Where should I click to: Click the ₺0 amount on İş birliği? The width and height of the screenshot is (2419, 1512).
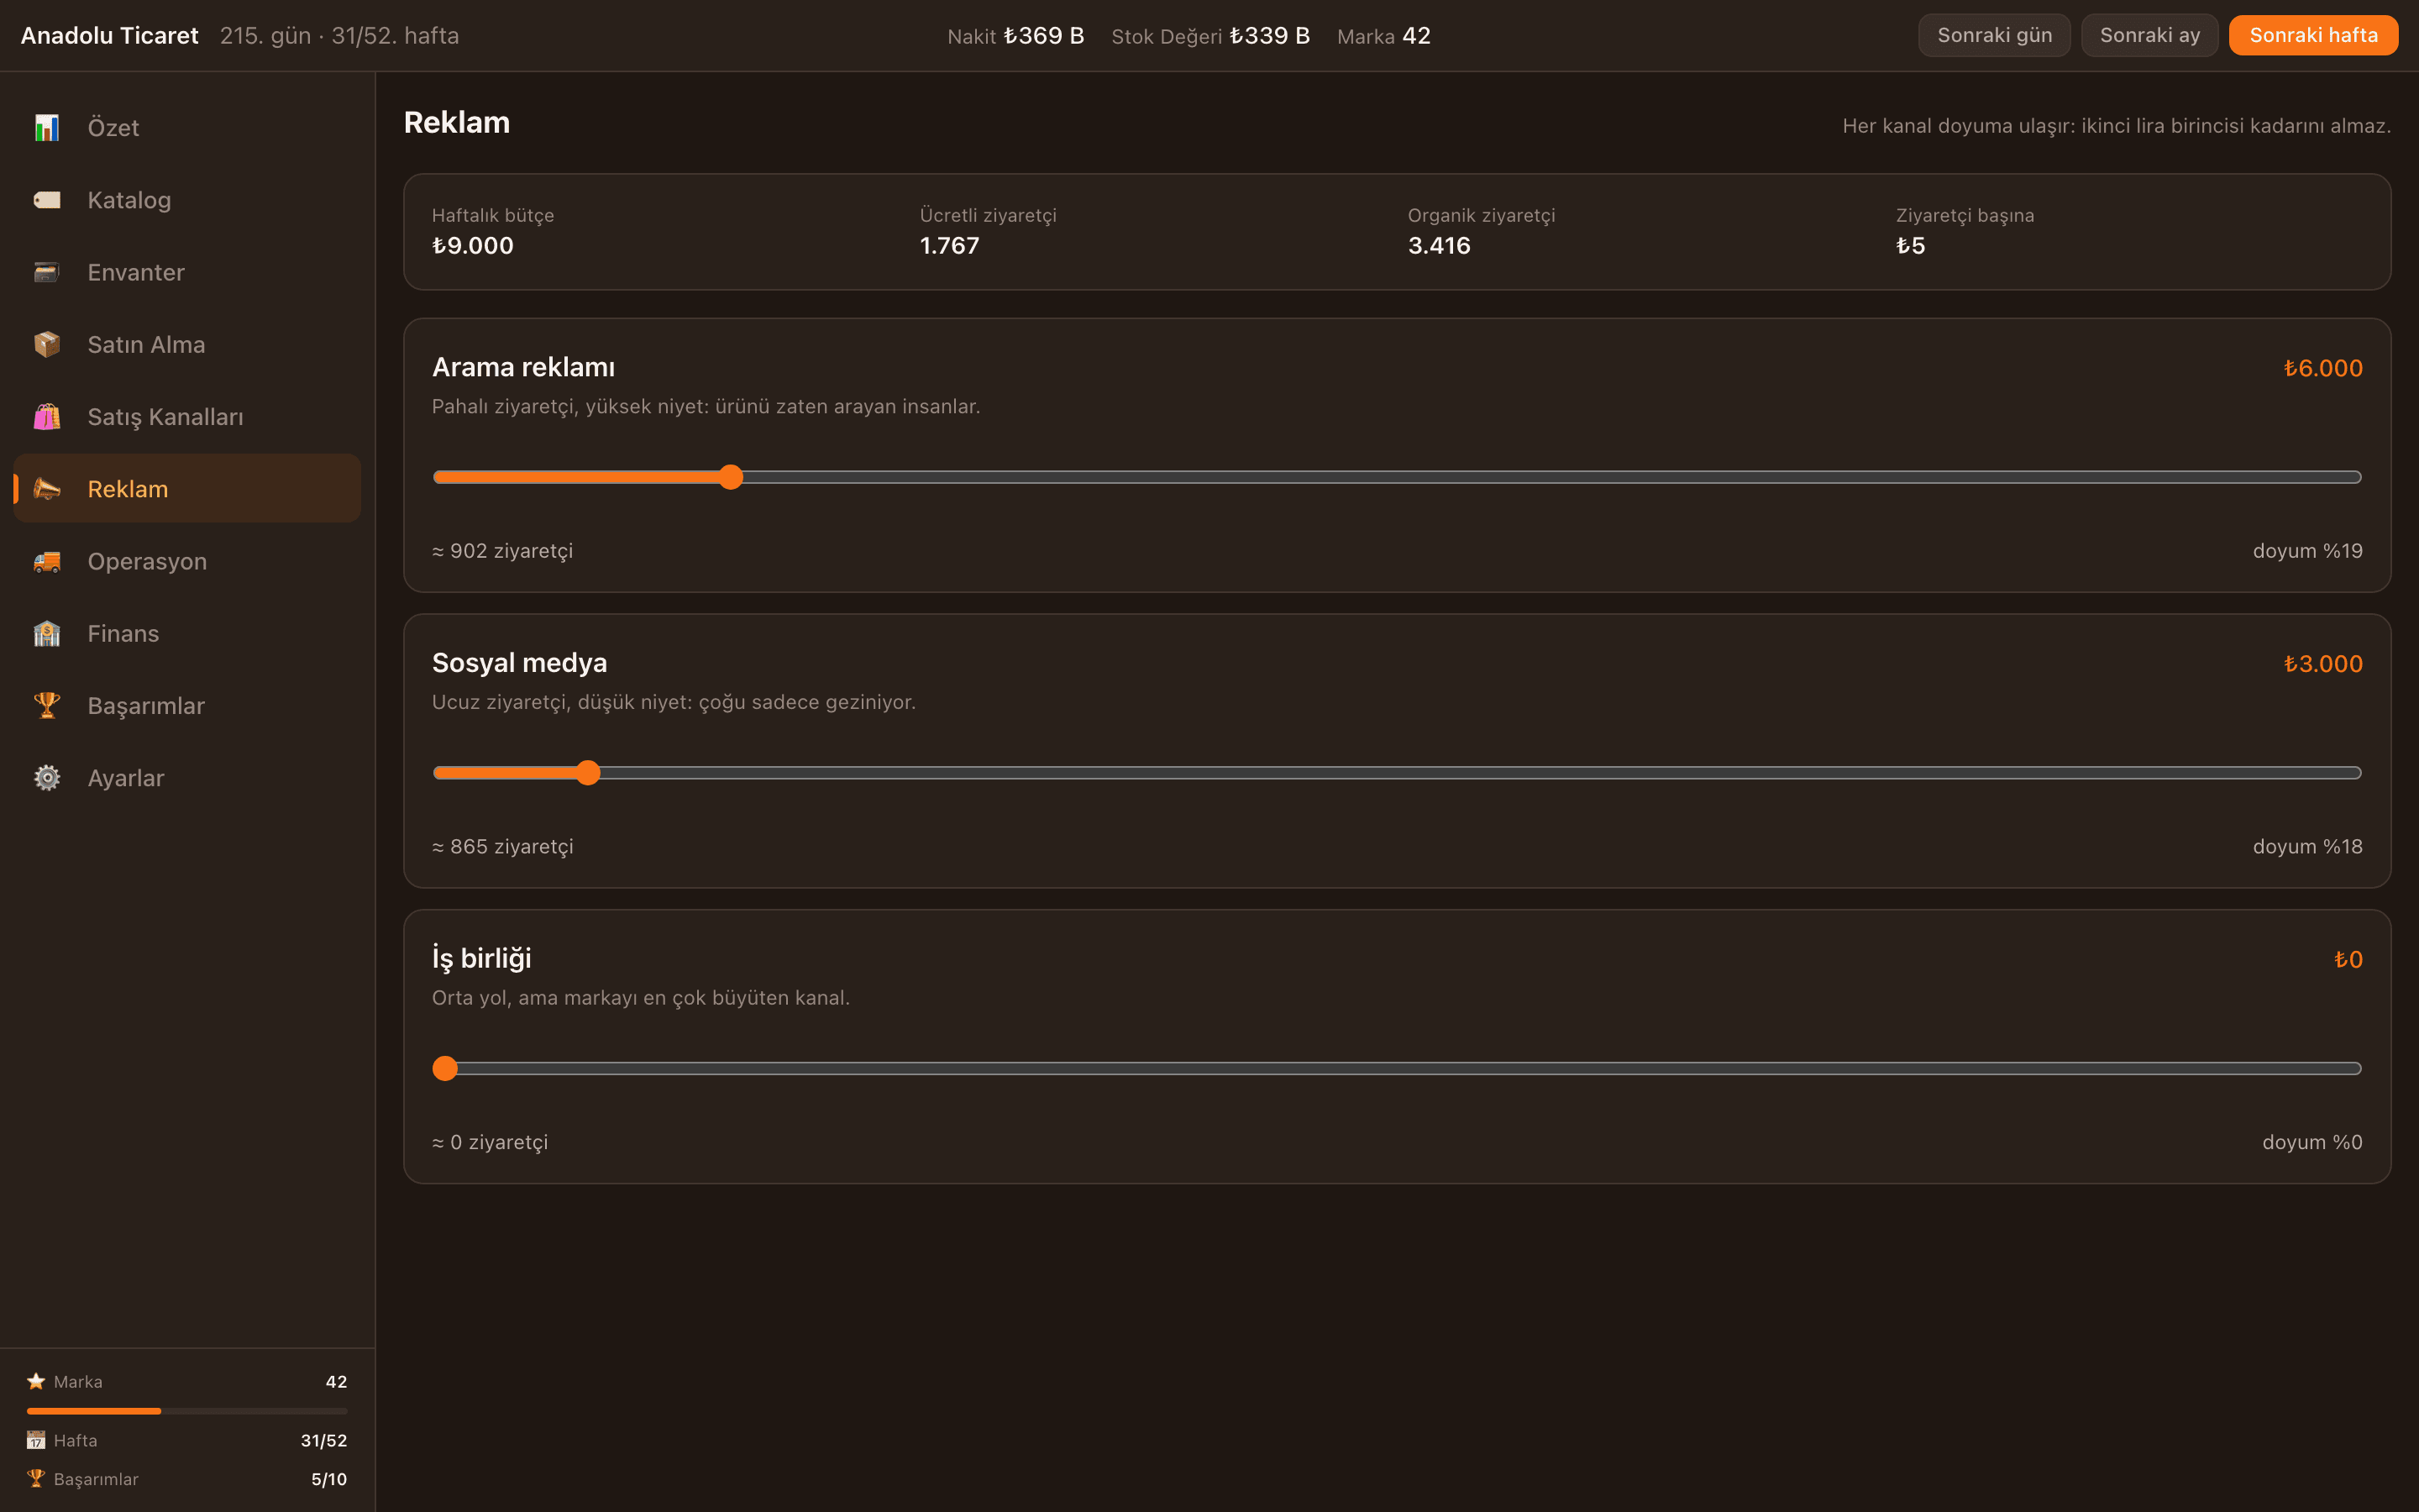[2348, 959]
